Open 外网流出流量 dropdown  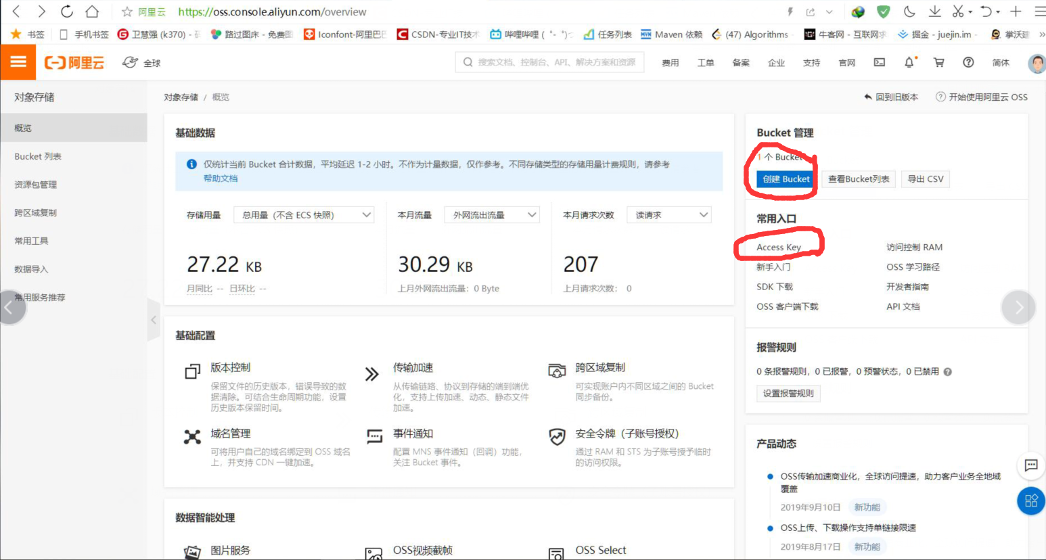pyautogui.click(x=492, y=215)
